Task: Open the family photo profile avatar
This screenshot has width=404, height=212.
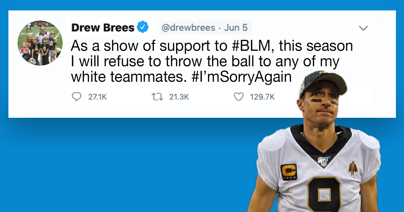Action: click(x=40, y=43)
